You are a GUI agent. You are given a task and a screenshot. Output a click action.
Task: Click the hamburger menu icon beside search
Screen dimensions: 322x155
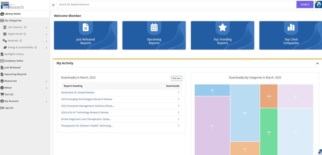click(53, 5)
